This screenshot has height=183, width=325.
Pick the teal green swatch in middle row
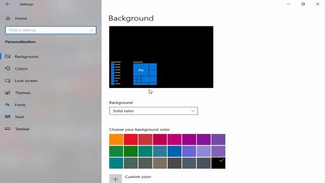[145, 151]
